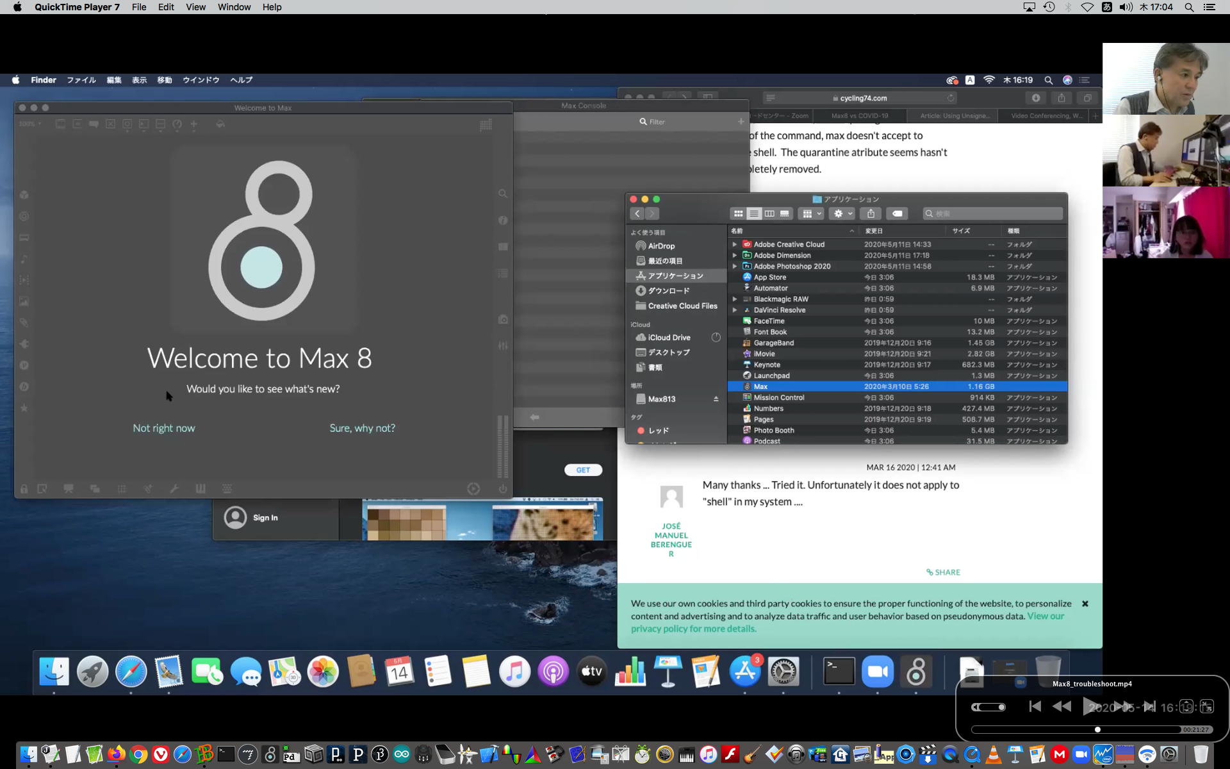This screenshot has width=1230, height=769.
Task: Expand the Adobe Creative Cloud folder
Action: [x=735, y=244]
